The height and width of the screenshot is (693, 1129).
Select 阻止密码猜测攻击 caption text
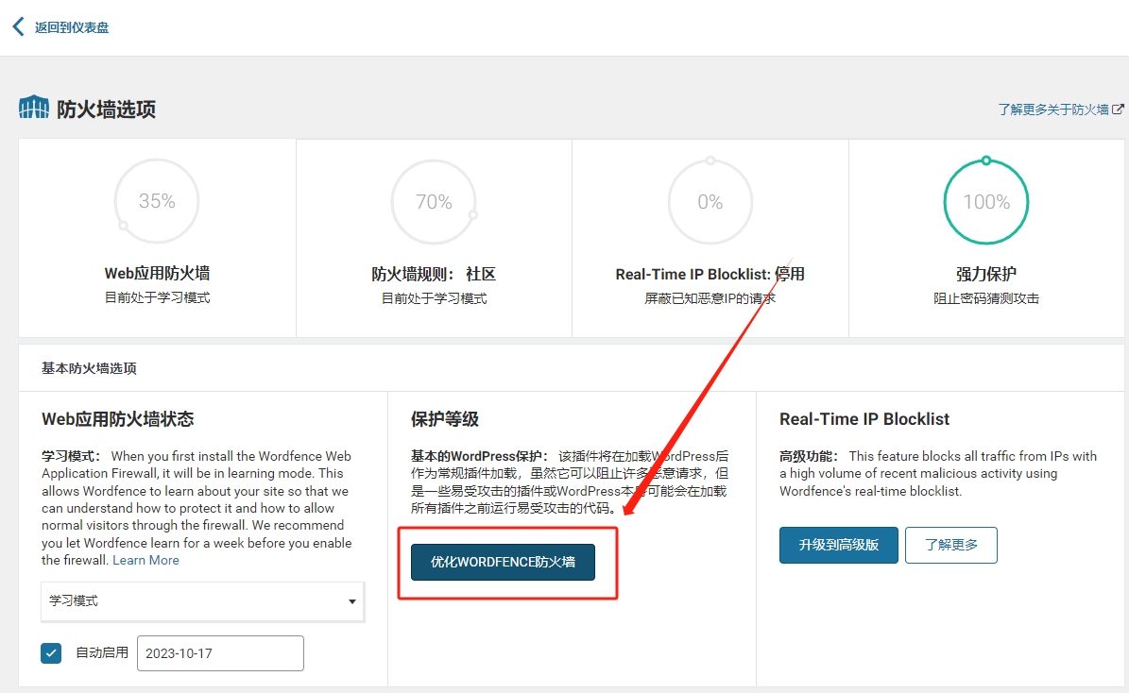[x=986, y=298]
